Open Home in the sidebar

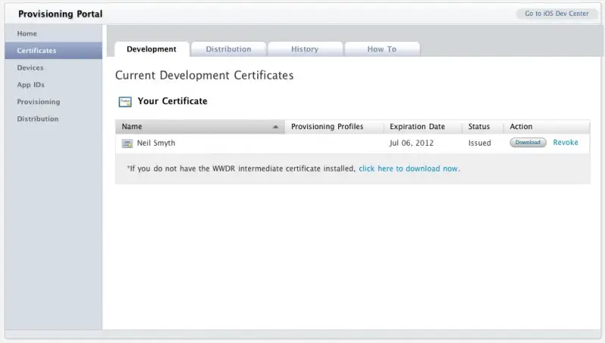pos(27,34)
